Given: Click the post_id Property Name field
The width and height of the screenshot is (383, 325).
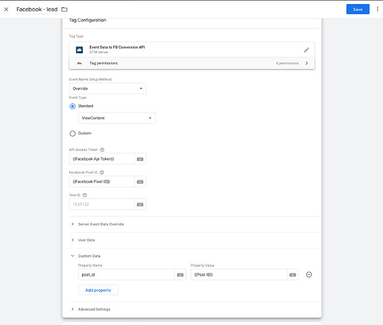Looking at the screenshot, I should 126,274.
